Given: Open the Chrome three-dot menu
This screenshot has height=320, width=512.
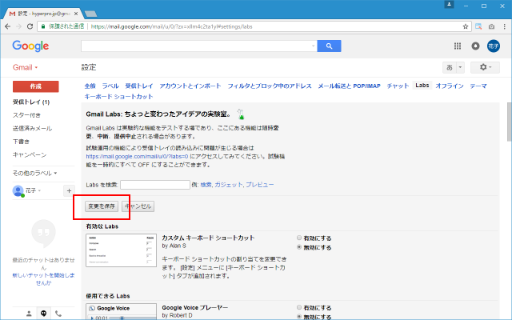Looking at the screenshot, I should tap(505, 26).
